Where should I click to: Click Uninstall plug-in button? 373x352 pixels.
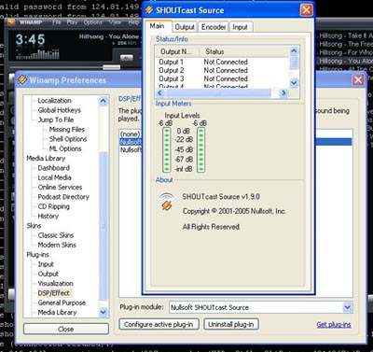click(x=231, y=324)
